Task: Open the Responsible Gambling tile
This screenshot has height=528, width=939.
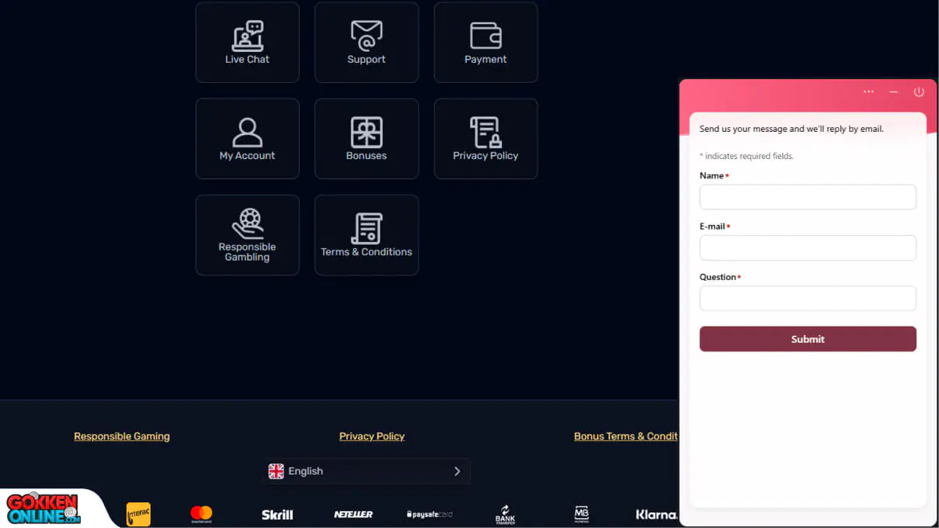Action: [x=247, y=235]
